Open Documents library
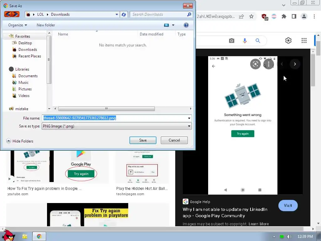 (28, 76)
